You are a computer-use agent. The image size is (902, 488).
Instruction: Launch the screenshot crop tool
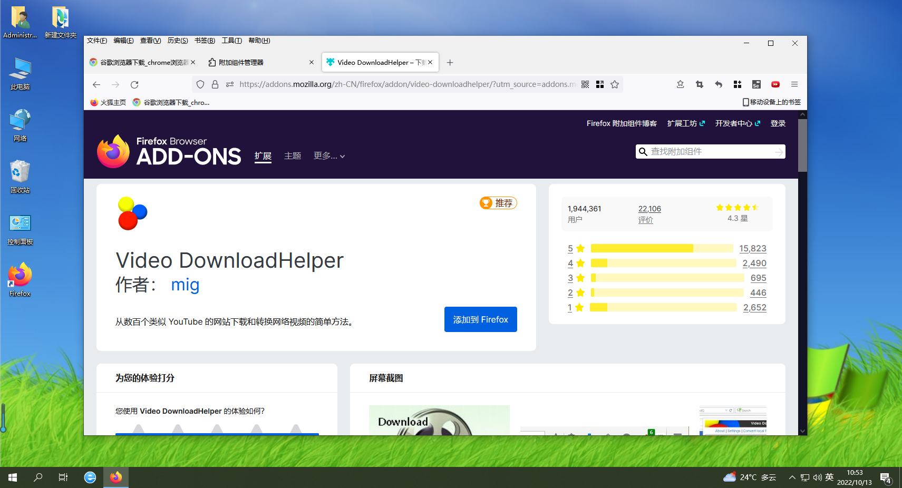pyautogui.click(x=700, y=84)
